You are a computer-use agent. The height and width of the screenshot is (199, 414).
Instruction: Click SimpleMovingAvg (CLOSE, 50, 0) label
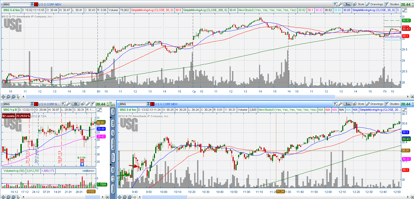[x=152, y=10]
